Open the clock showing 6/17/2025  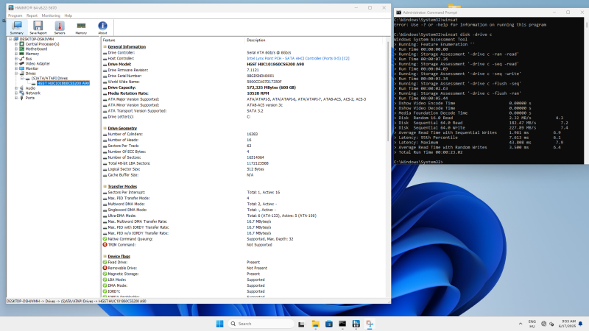pos(567,324)
